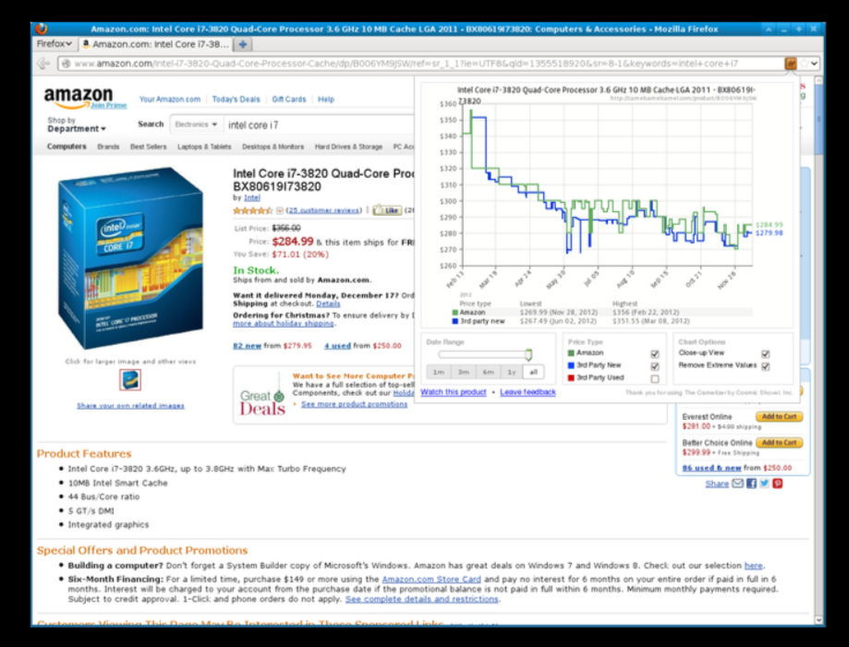Select the Computers navigation item
This screenshot has width=849, height=647.
point(67,147)
